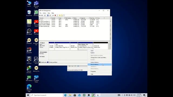Click the PC Remote Server desktop icon
This screenshot has height=97, width=173.
click(x=36, y=60)
